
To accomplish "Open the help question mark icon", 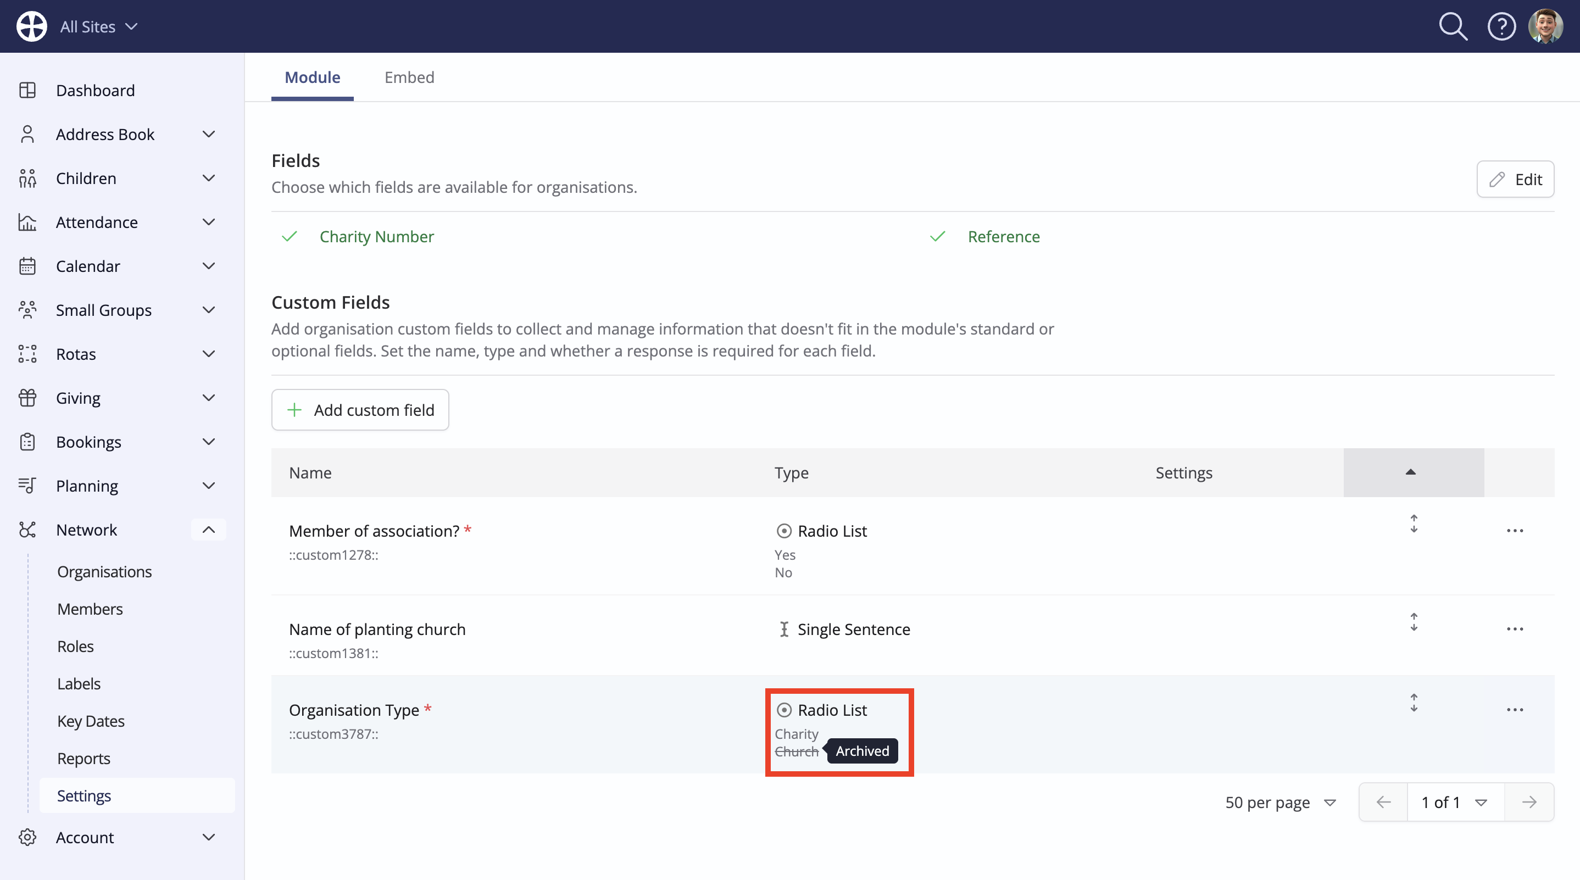I will point(1501,26).
